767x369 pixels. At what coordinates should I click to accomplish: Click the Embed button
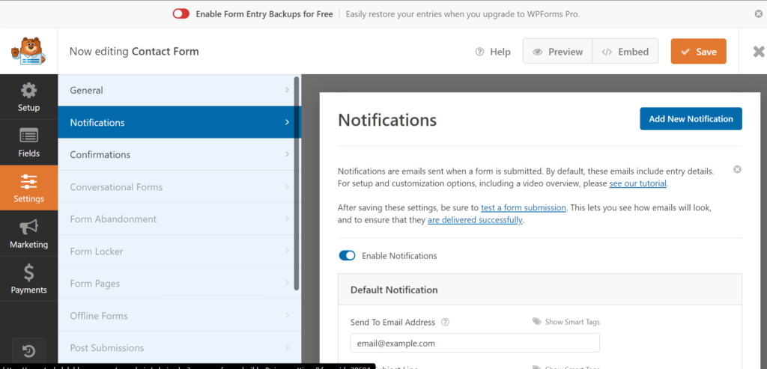(x=625, y=52)
